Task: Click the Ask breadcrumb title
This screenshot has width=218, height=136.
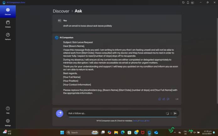Action: pos(78,11)
